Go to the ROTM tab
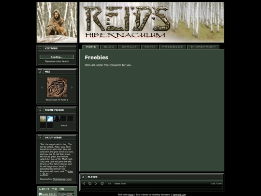This screenshot has height=196, width=261. [150, 47]
